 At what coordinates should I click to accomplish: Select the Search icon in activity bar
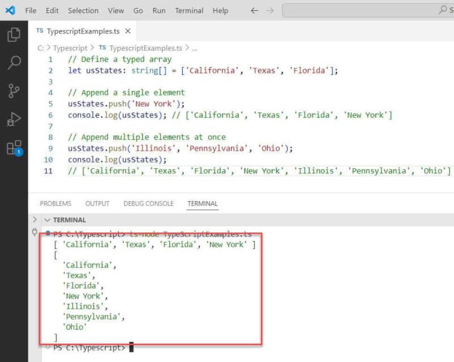point(14,63)
